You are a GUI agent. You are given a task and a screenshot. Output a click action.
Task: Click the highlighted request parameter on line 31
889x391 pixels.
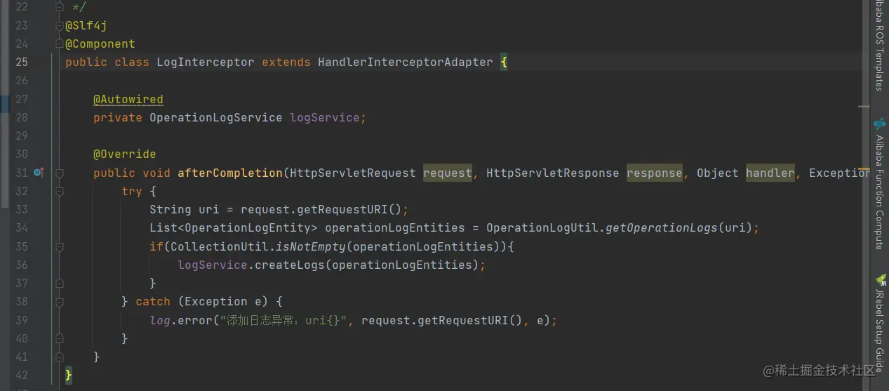click(448, 173)
